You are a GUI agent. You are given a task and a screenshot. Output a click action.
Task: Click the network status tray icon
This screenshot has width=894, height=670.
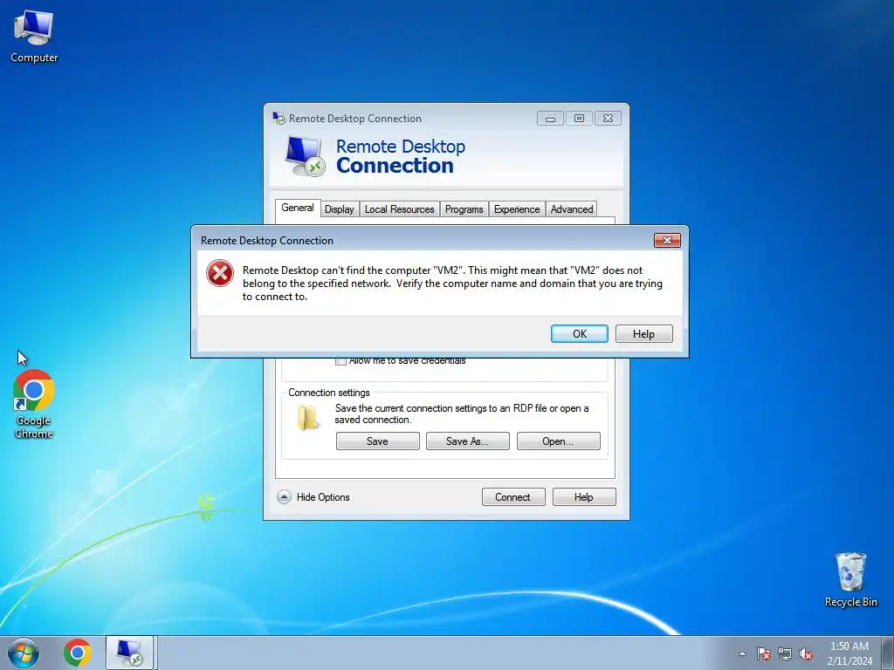click(x=785, y=653)
